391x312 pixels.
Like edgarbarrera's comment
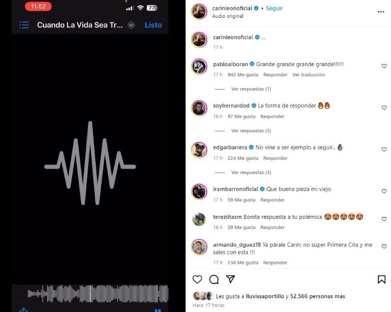[x=384, y=150]
